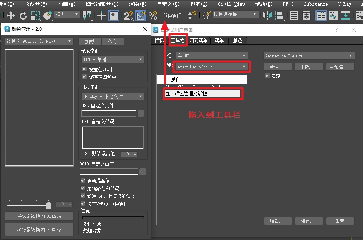
Task: Open the 视图 reference coordinate dropdown
Action: [67, 14]
